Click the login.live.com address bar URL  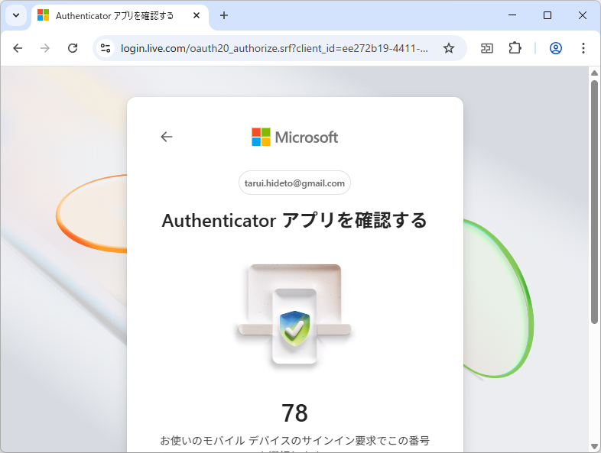pos(274,48)
